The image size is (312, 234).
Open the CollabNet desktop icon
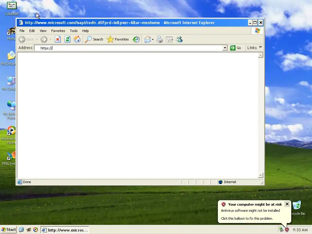pyautogui.click(x=12, y=8)
